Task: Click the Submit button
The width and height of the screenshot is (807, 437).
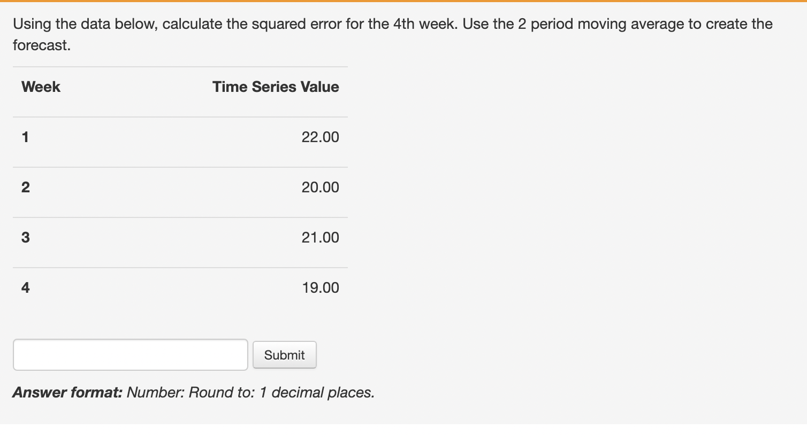Action: [x=284, y=354]
